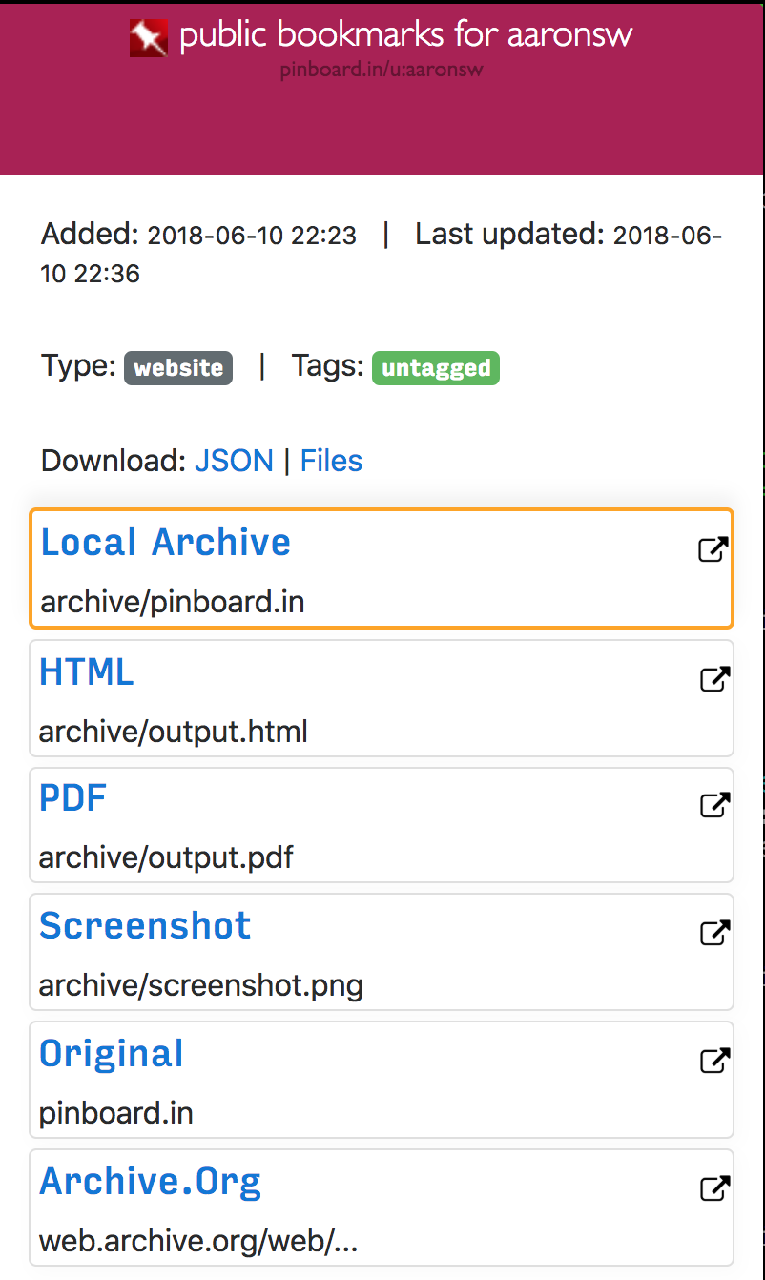Click the archive/screenshot.png path text
Image resolution: width=765 pixels, height=1280 pixels.
(x=201, y=985)
